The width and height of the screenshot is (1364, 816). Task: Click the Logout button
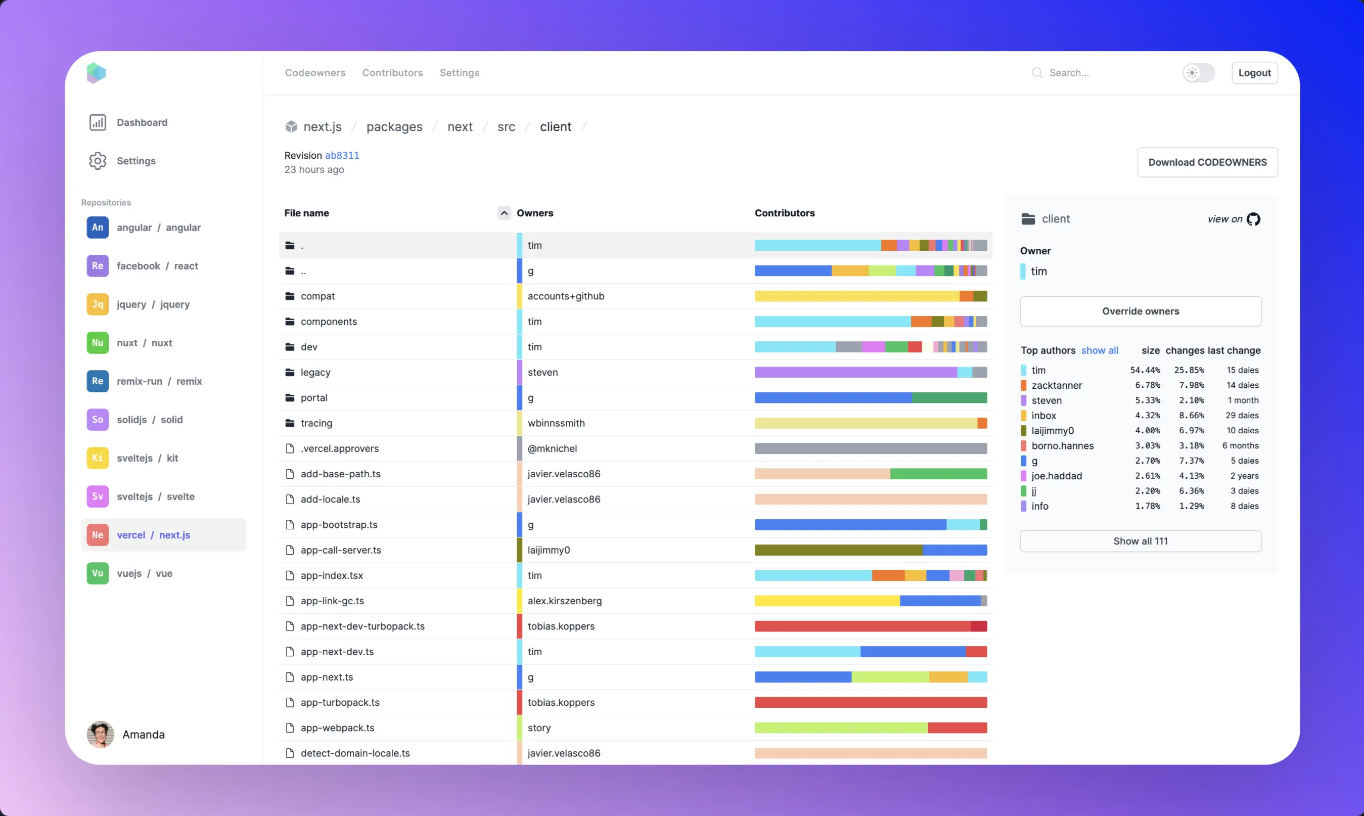point(1255,73)
